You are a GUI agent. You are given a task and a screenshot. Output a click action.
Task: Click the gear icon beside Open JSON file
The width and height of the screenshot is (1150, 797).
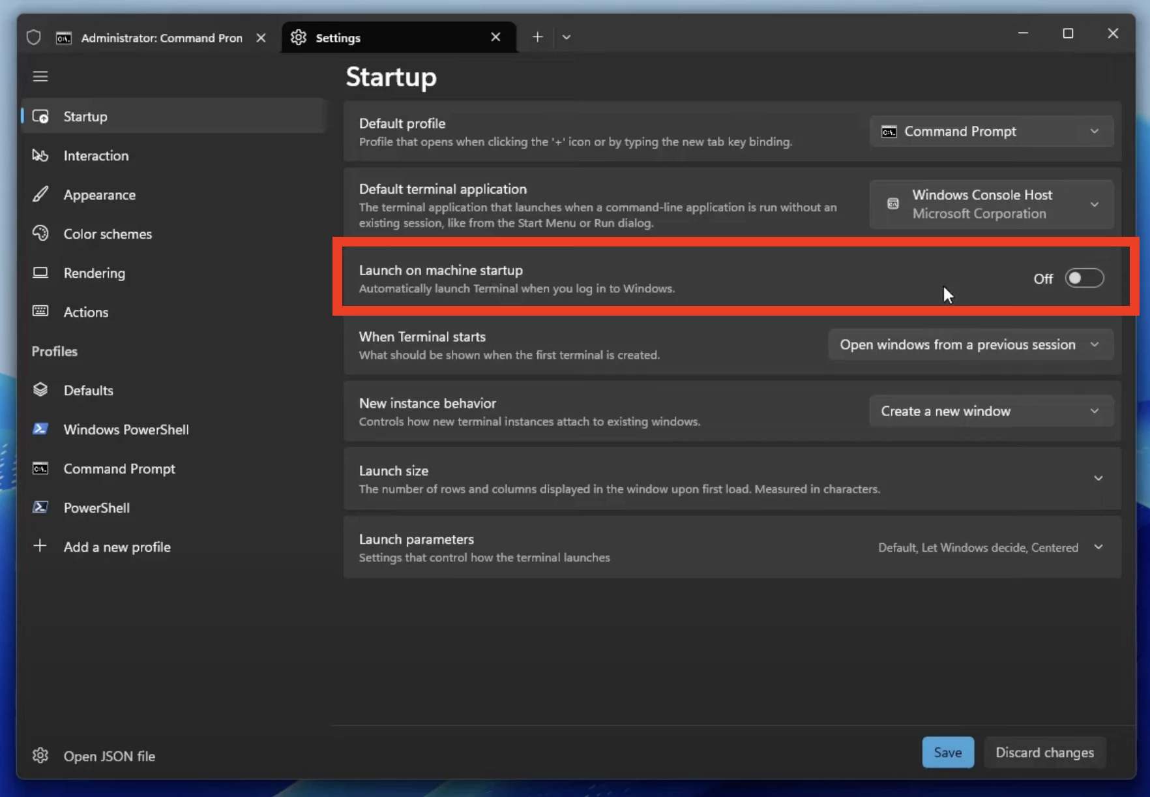(x=40, y=755)
